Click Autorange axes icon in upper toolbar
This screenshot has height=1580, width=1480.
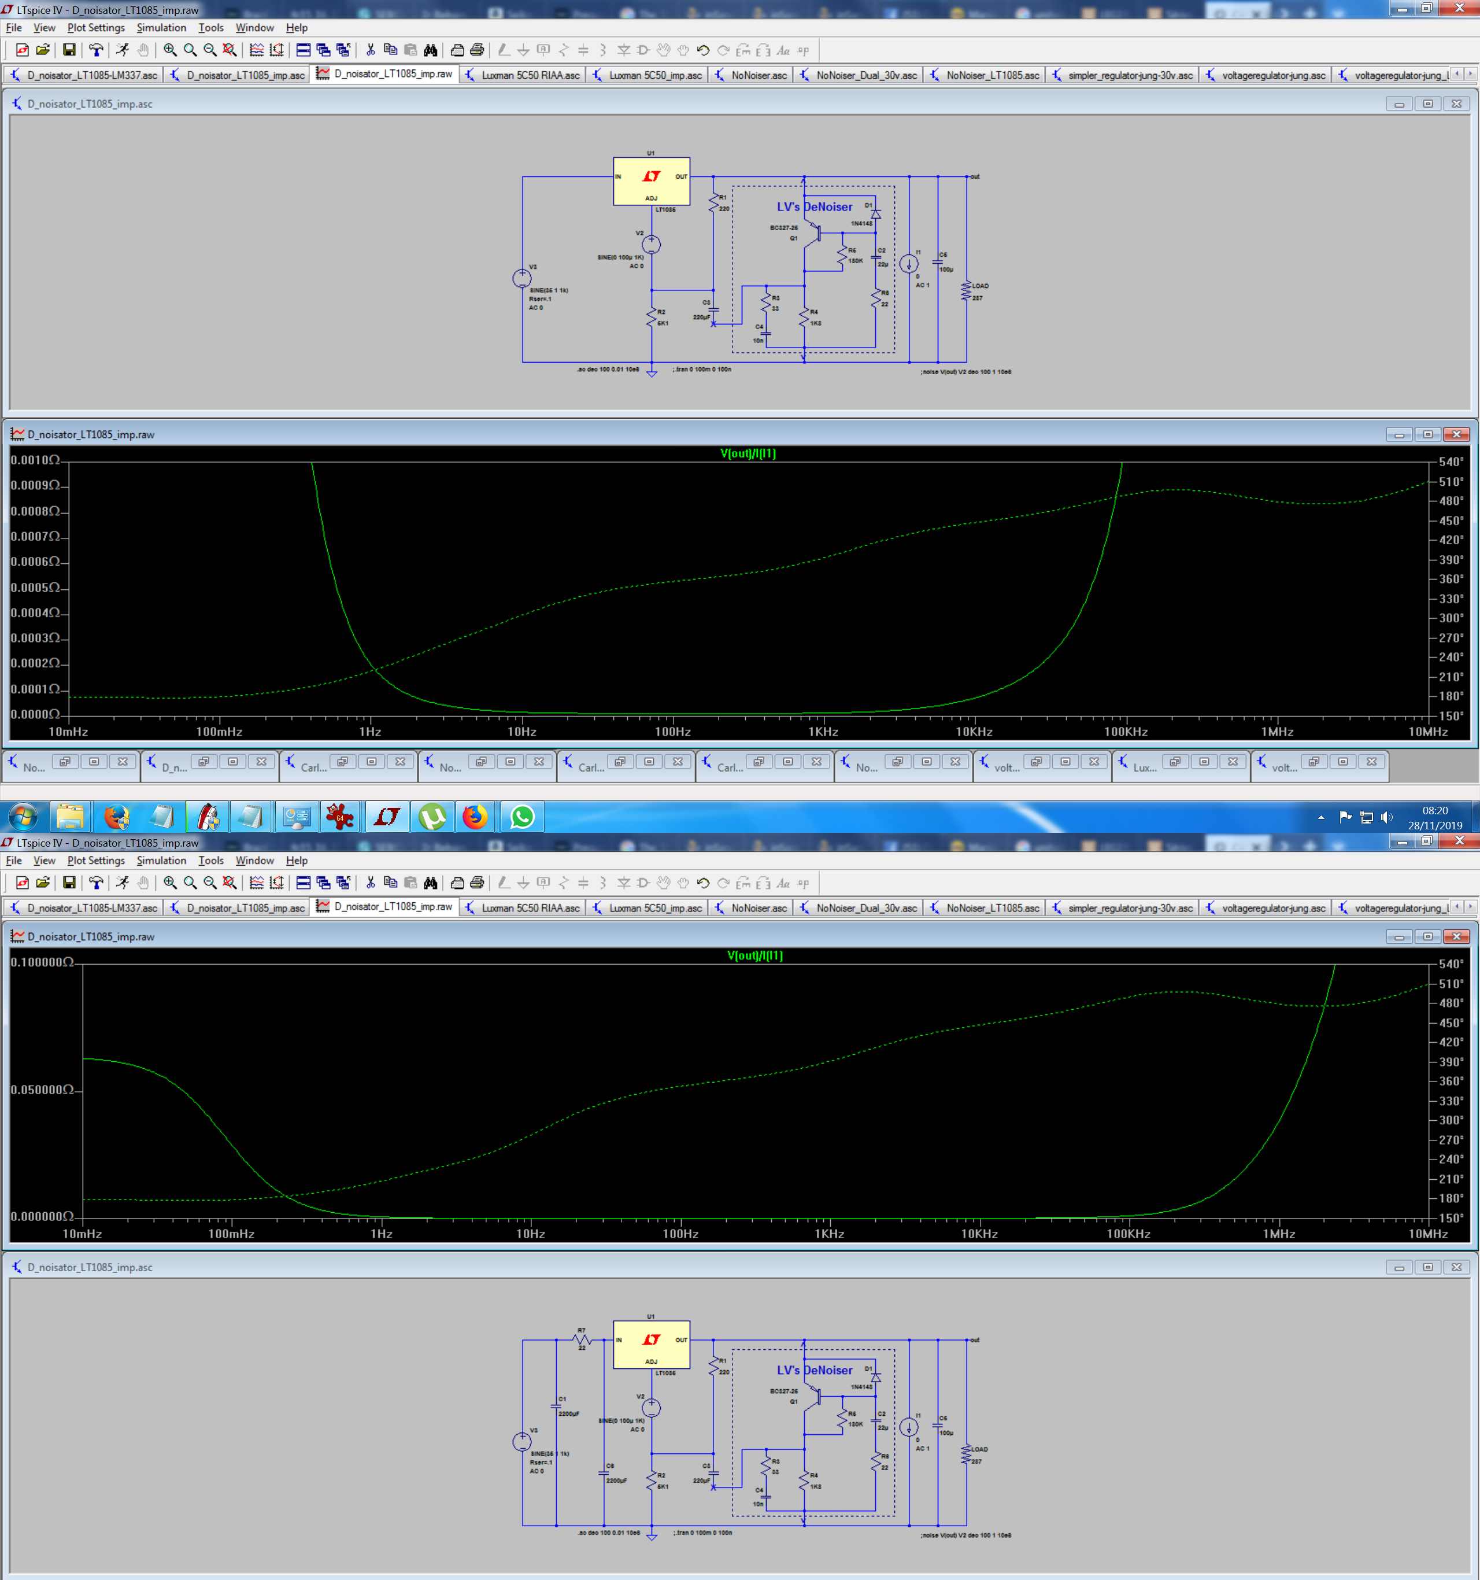pyautogui.click(x=276, y=50)
